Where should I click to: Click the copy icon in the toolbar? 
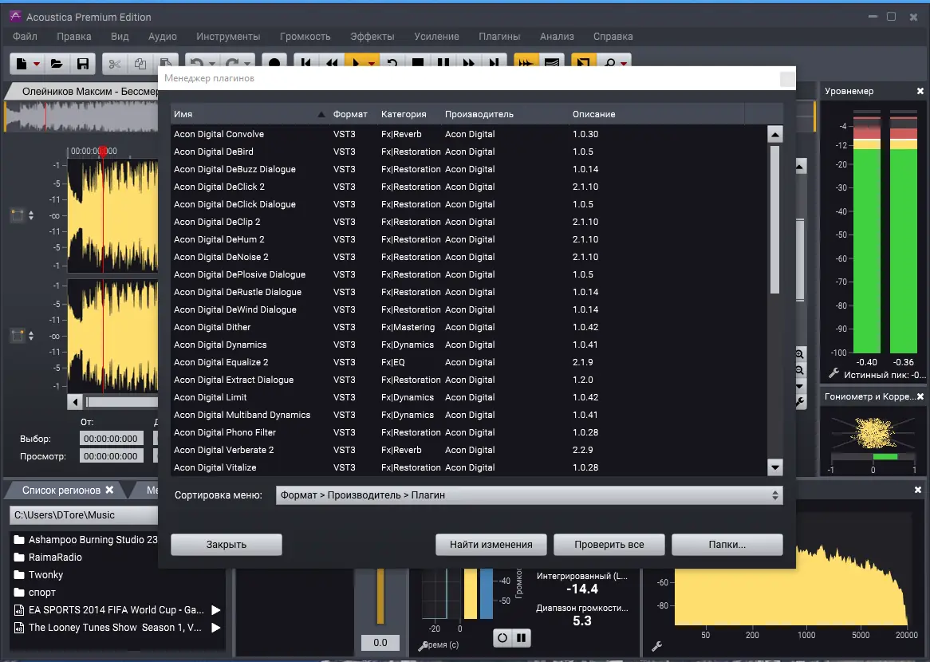coord(140,63)
